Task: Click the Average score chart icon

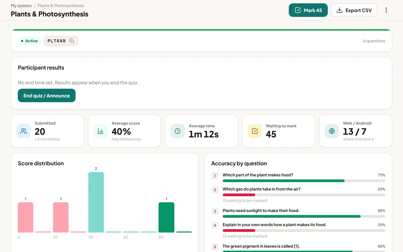Action: tap(100, 131)
